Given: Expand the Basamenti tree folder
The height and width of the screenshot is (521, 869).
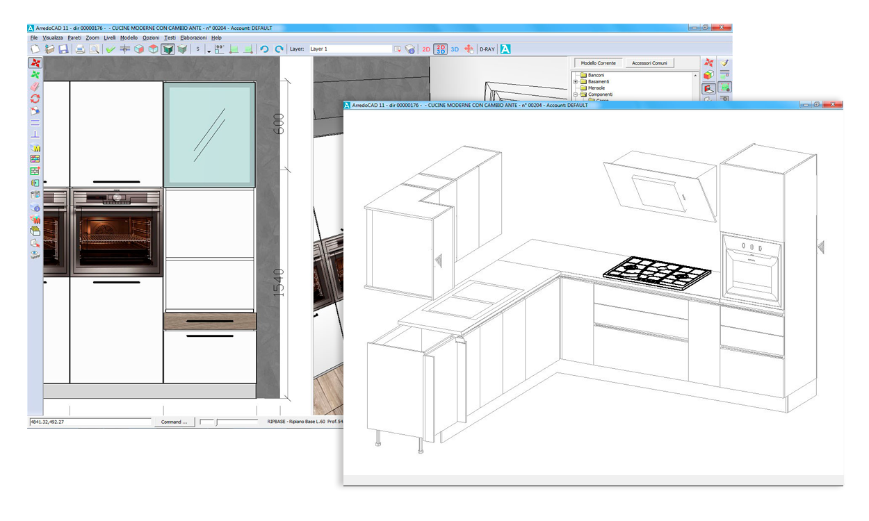Looking at the screenshot, I should [576, 81].
